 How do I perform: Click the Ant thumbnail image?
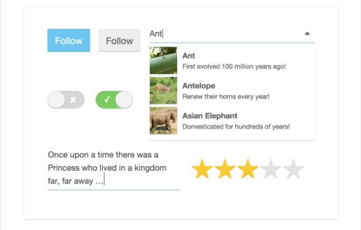pos(164,61)
